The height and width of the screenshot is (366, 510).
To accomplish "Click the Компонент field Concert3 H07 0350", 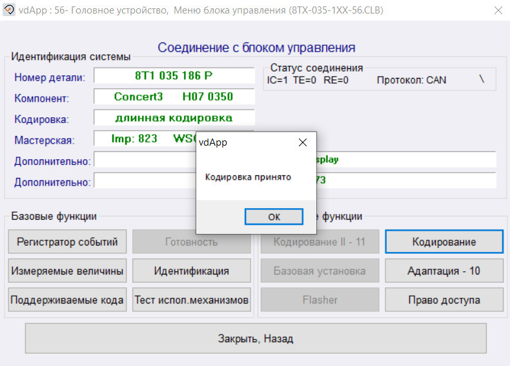I will (174, 97).
